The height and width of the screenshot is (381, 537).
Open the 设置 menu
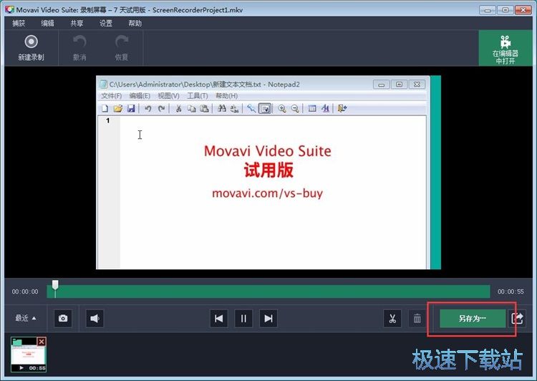pyautogui.click(x=106, y=23)
